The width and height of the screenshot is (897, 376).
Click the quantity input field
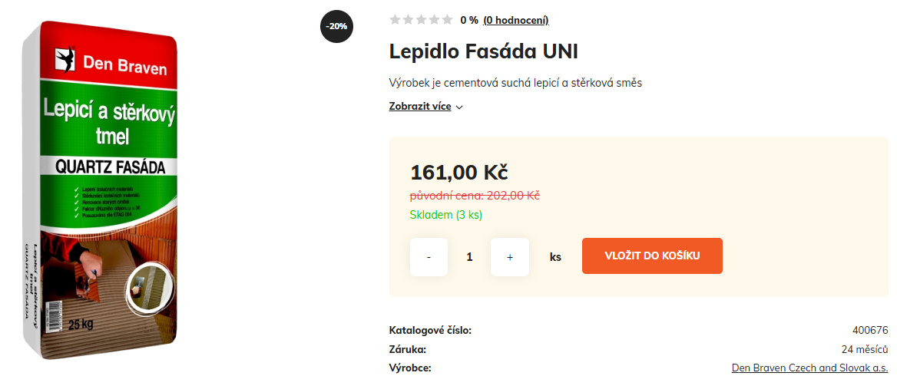click(x=469, y=256)
